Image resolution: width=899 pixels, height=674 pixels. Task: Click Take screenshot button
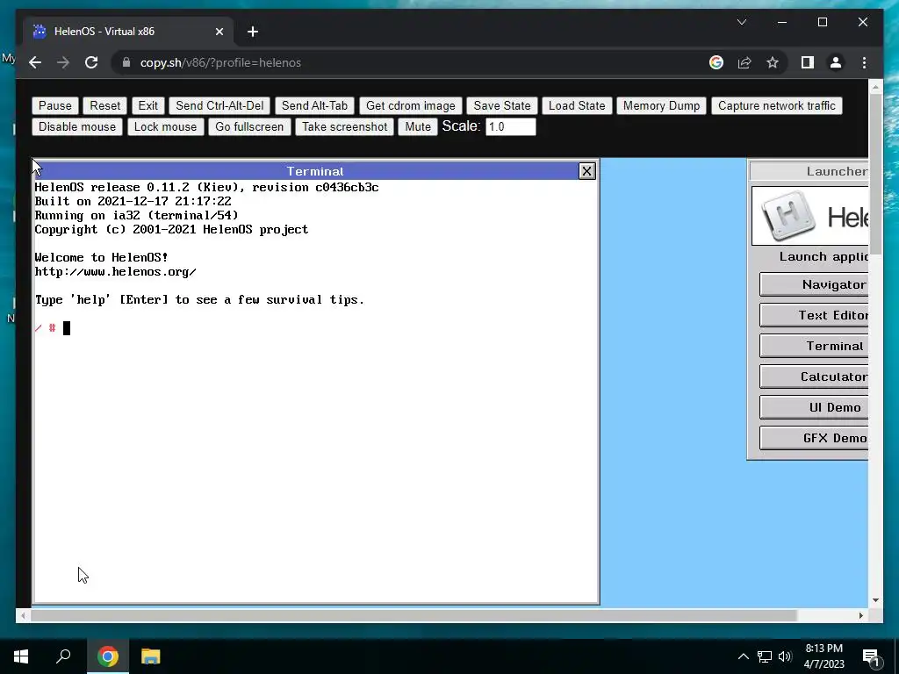click(x=344, y=126)
